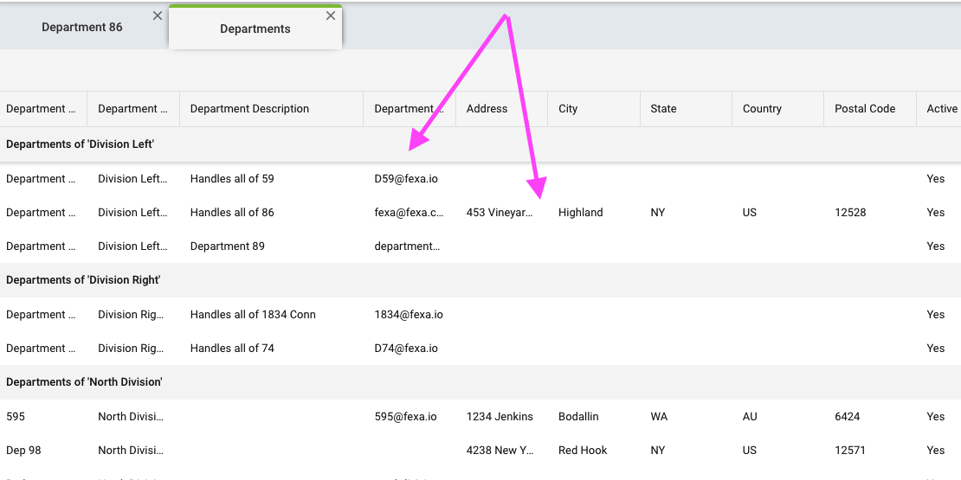Click the Red Hook city cell
This screenshot has height=480, width=961.
point(583,451)
